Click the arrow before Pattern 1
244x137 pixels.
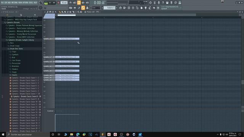point(103,8)
